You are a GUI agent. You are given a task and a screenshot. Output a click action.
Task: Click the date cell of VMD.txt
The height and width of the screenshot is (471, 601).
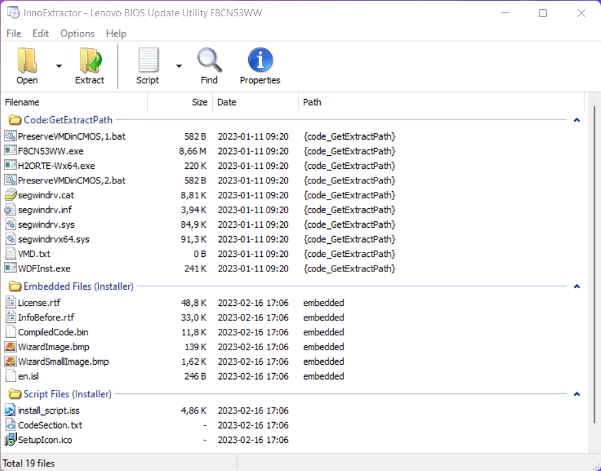(x=253, y=254)
